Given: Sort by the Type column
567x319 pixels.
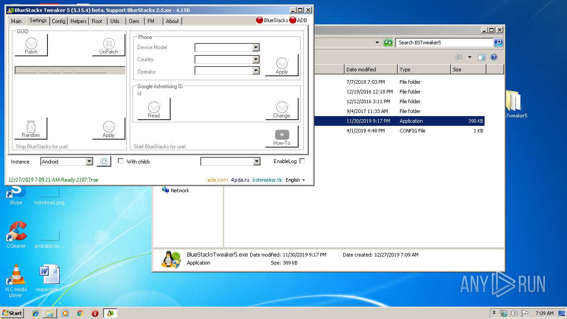Looking at the screenshot, I should pos(424,70).
